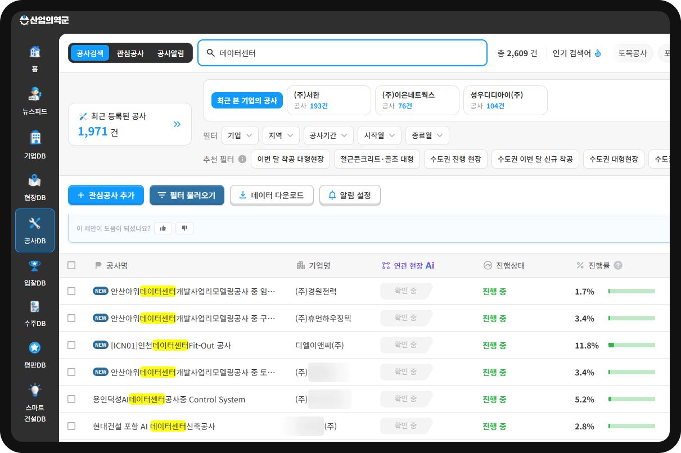681x453 pixels.
Task: Open the 성우디디아이(주) company card
Action: [x=506, y=101]
